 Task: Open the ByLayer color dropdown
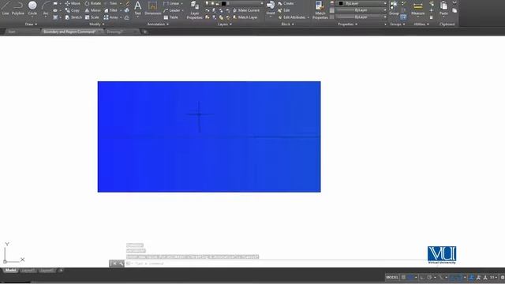[361, 3]
